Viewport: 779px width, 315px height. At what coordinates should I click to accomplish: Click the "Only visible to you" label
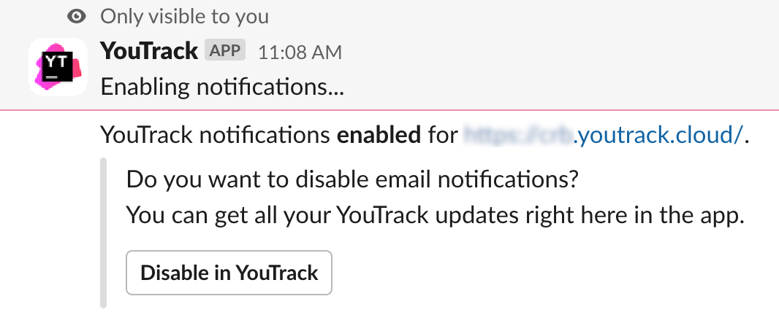click(184, 15)
